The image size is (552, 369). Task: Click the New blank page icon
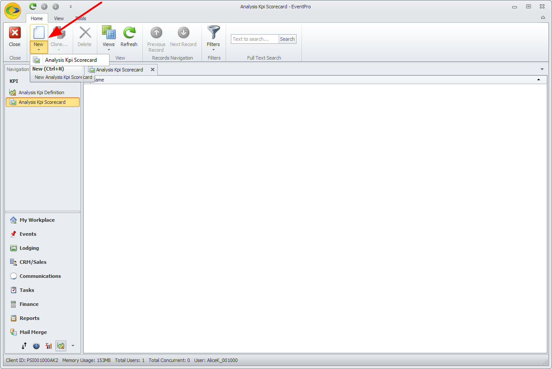(39, 32)
